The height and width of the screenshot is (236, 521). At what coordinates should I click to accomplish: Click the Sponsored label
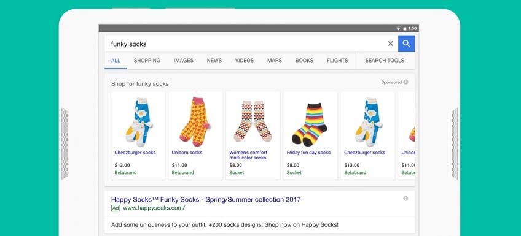(391, 82)
